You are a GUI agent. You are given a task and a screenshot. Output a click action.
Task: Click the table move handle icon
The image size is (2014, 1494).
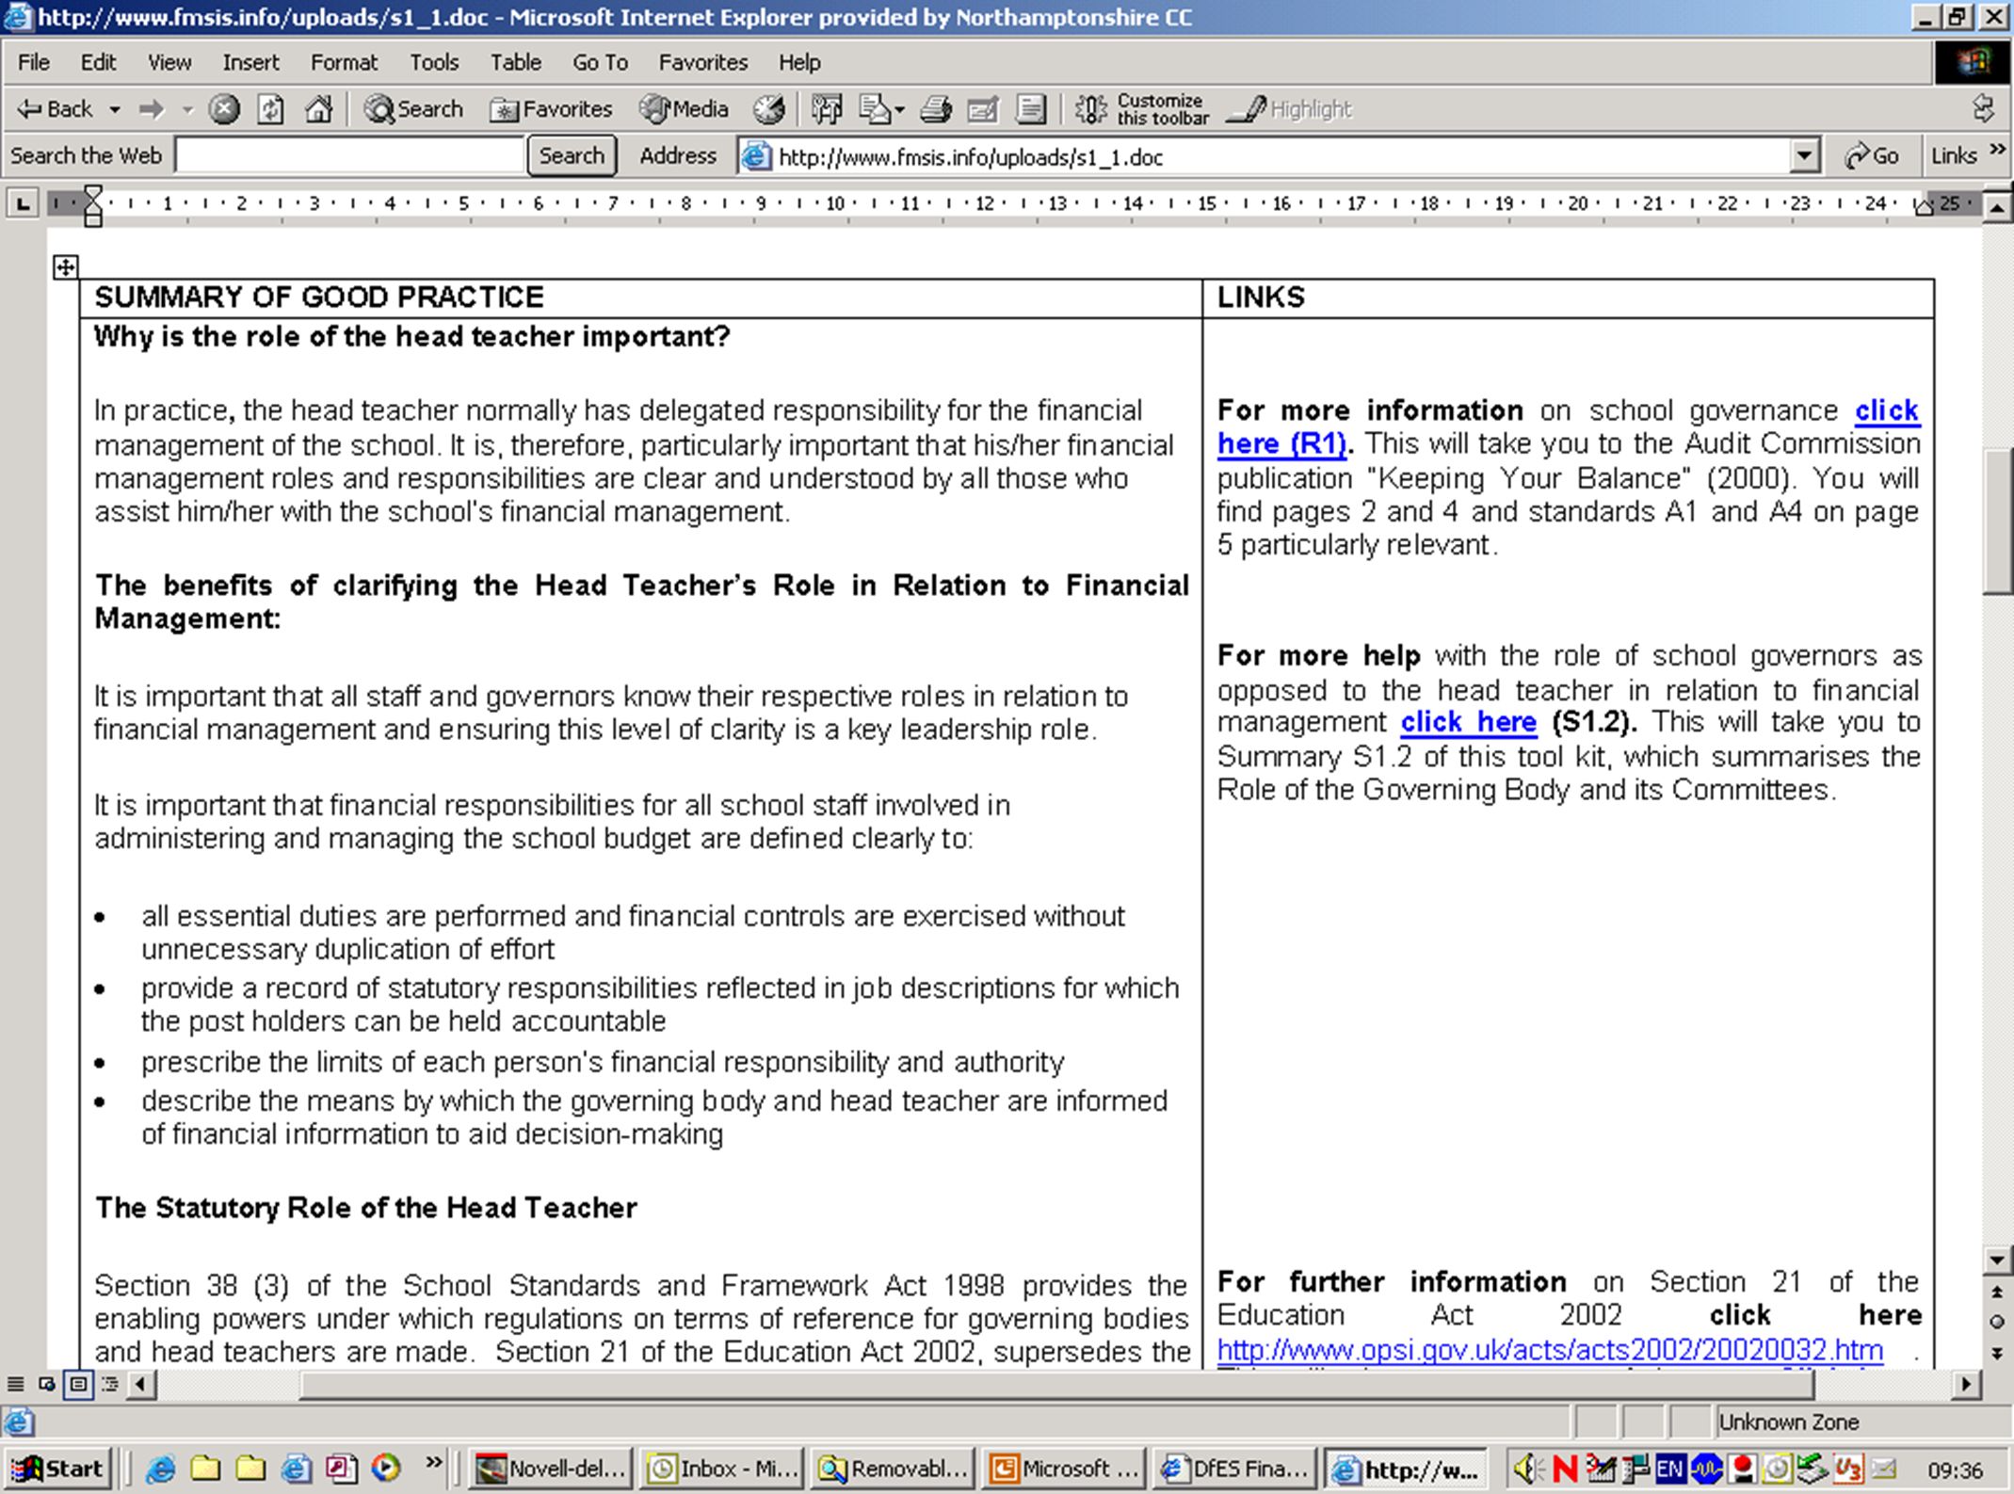65,267
